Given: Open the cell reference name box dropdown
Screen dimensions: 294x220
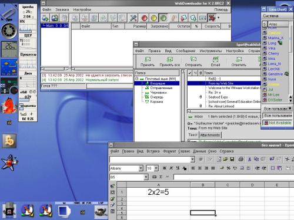Looking at the screenshot, I should (x=146, y=177).
